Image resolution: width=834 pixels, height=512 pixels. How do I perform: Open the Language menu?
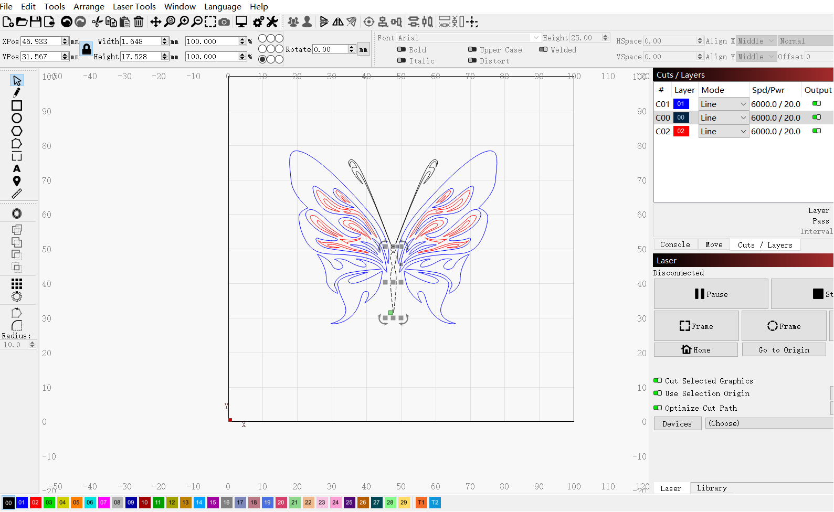pos(223,6)
